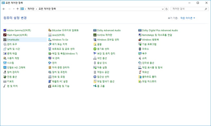Click the 펜 및 터치 icon

[5, 86]
